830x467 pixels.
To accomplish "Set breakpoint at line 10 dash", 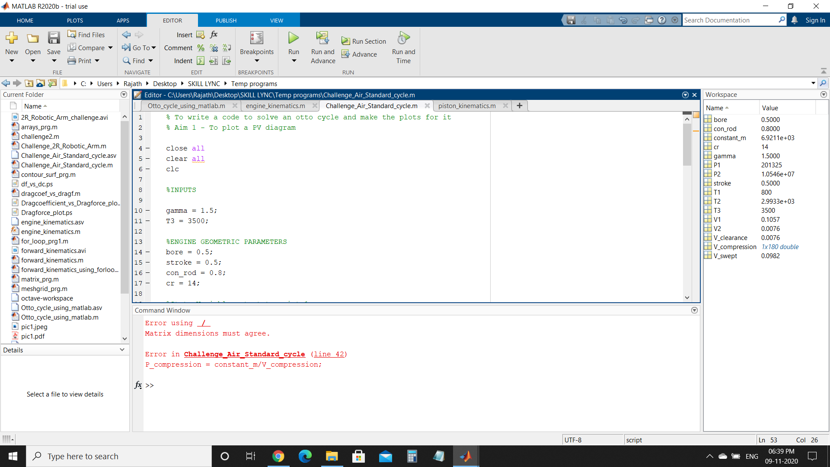I will pyautogui.click(x=147, y=211).
